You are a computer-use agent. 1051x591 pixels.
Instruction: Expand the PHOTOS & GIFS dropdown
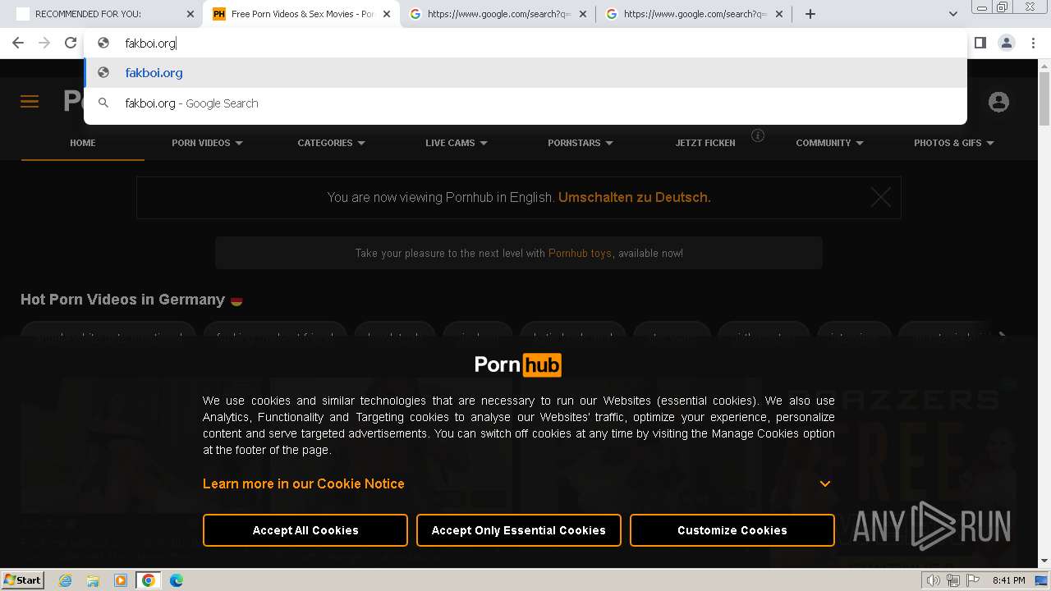(x=953, y=143)
